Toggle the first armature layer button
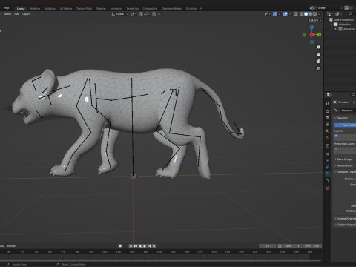Screen dimensions: 356x267 pyautogui.click(x=336, y=136)
